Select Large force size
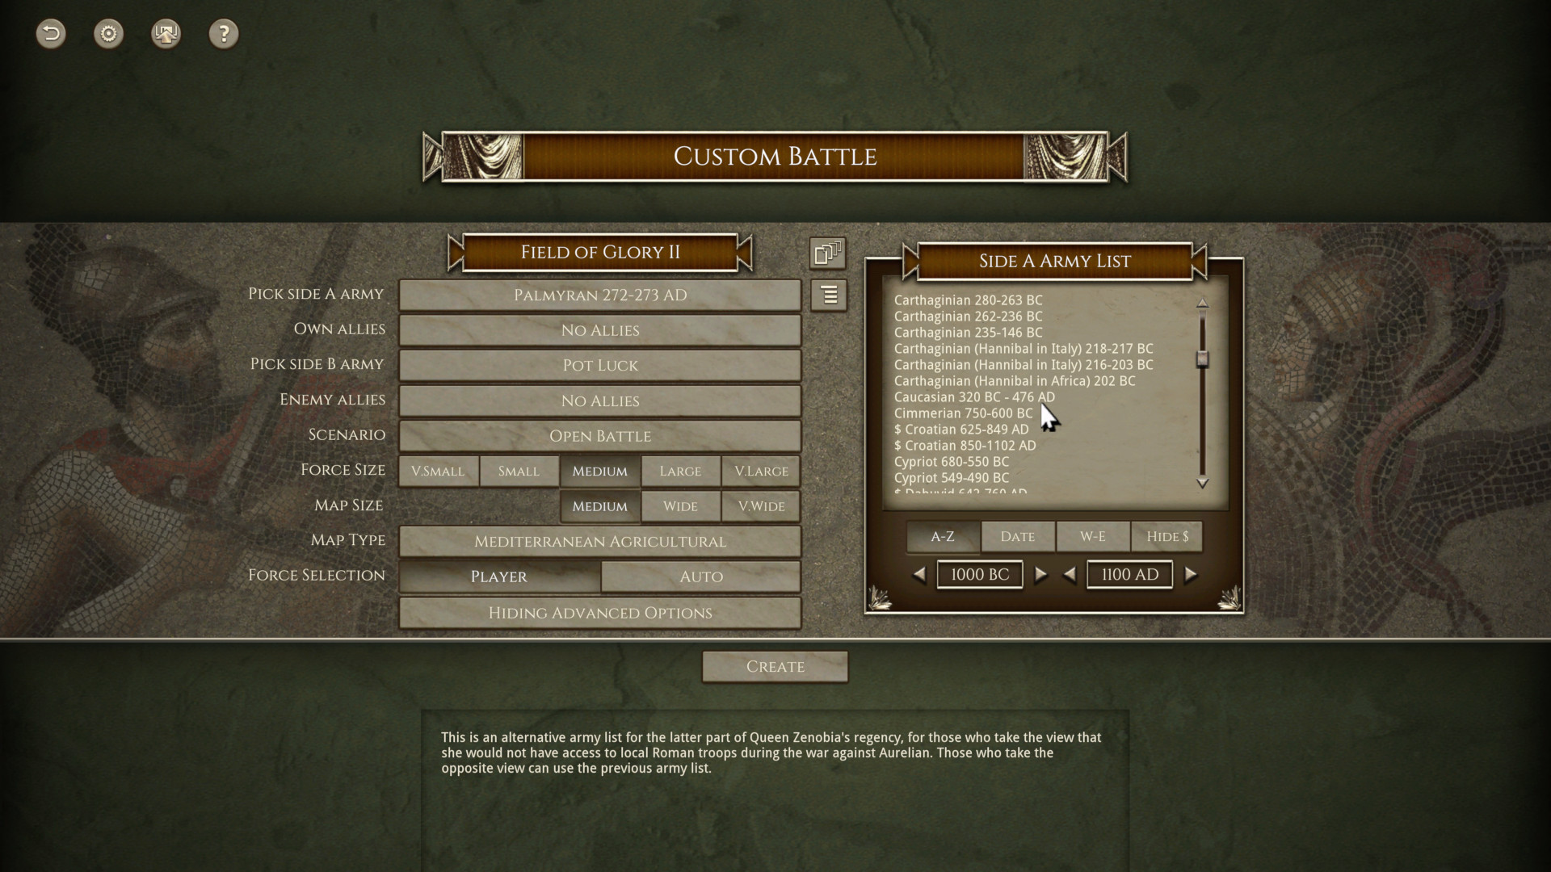Viewport: 1551px width, 872px height. pos(680,472)
